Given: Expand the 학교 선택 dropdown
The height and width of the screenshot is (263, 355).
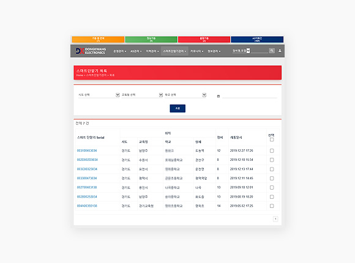Looking at the screenshot, I should click(x=185, y=95).
